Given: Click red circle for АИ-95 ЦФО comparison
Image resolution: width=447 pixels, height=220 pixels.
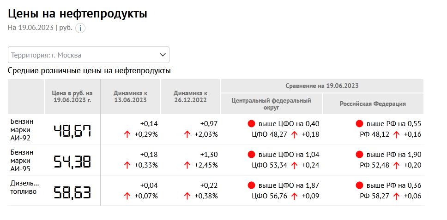Looking at the screenshot, I should point(251,154).
